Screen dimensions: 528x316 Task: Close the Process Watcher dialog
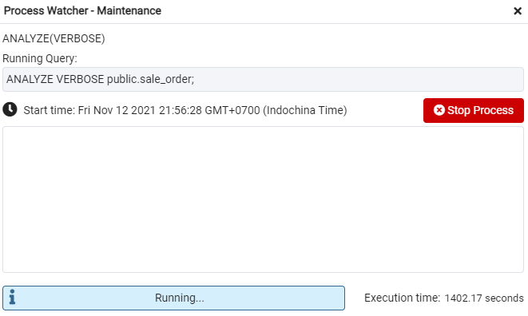click(518, 11)
